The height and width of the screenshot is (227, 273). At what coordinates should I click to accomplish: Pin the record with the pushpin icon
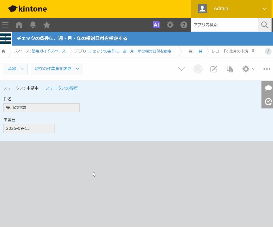click(253, 51)
